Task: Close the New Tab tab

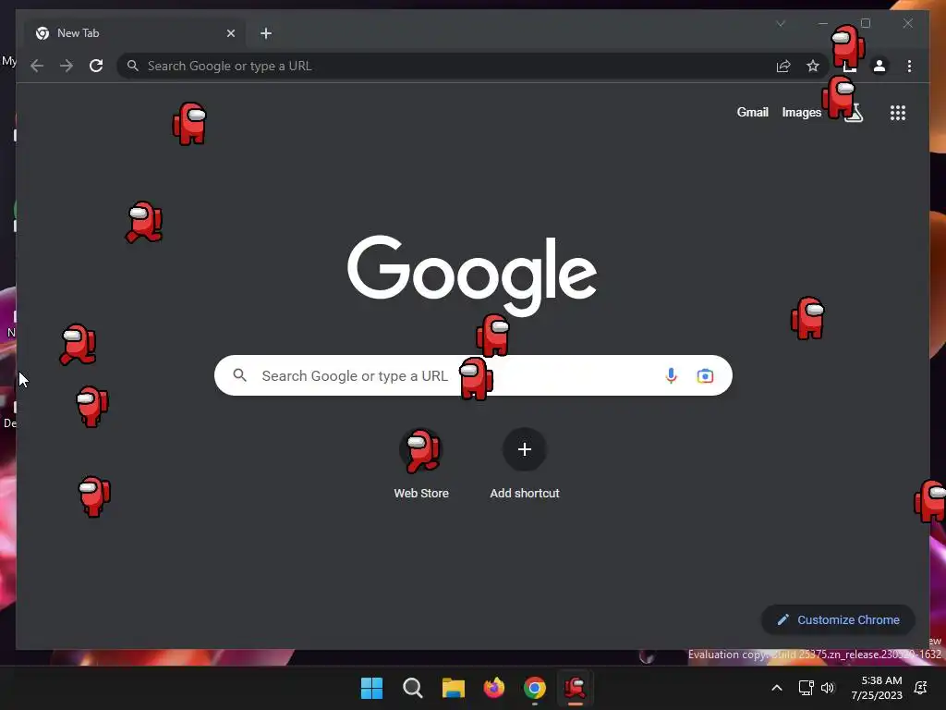Action: (230, 33)
